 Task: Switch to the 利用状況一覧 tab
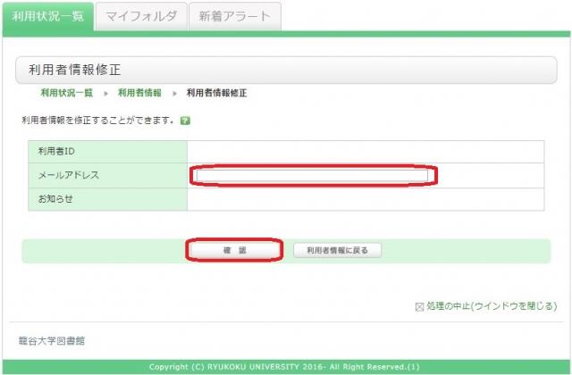click(47, 16)
